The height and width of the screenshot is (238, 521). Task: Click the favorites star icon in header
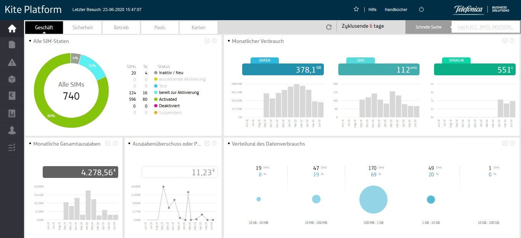tap(356, 10)
